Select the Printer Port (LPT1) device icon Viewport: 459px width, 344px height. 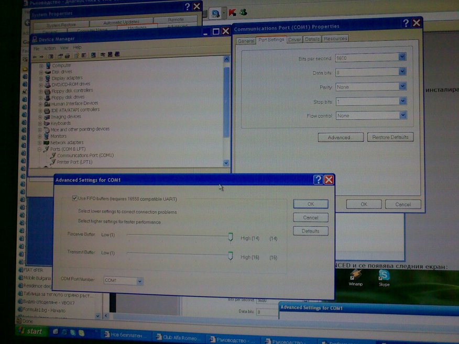point(53,162)
